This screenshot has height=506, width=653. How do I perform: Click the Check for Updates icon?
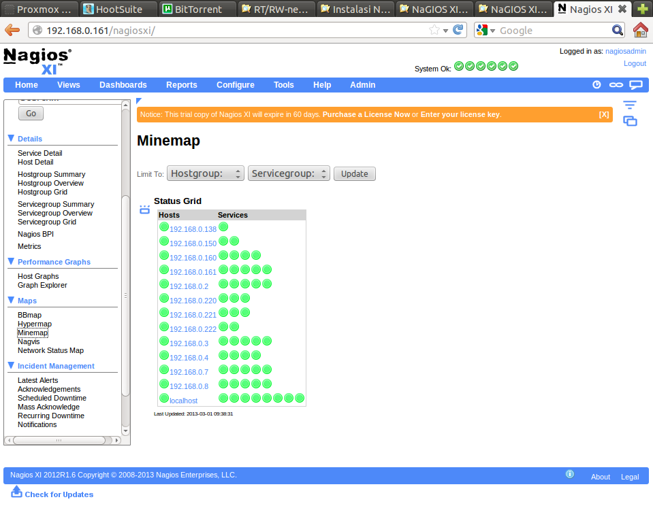click(17, 492)
